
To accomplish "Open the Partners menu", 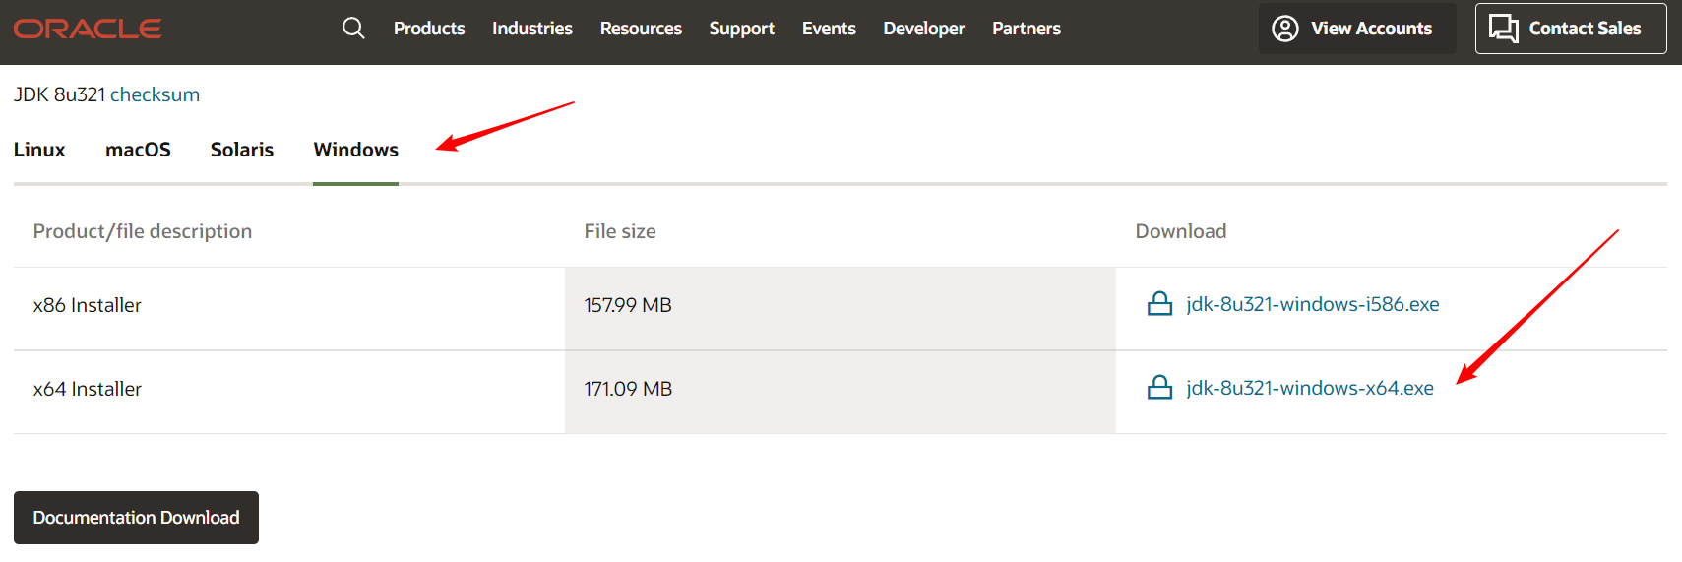I will tap(1026, 29).
